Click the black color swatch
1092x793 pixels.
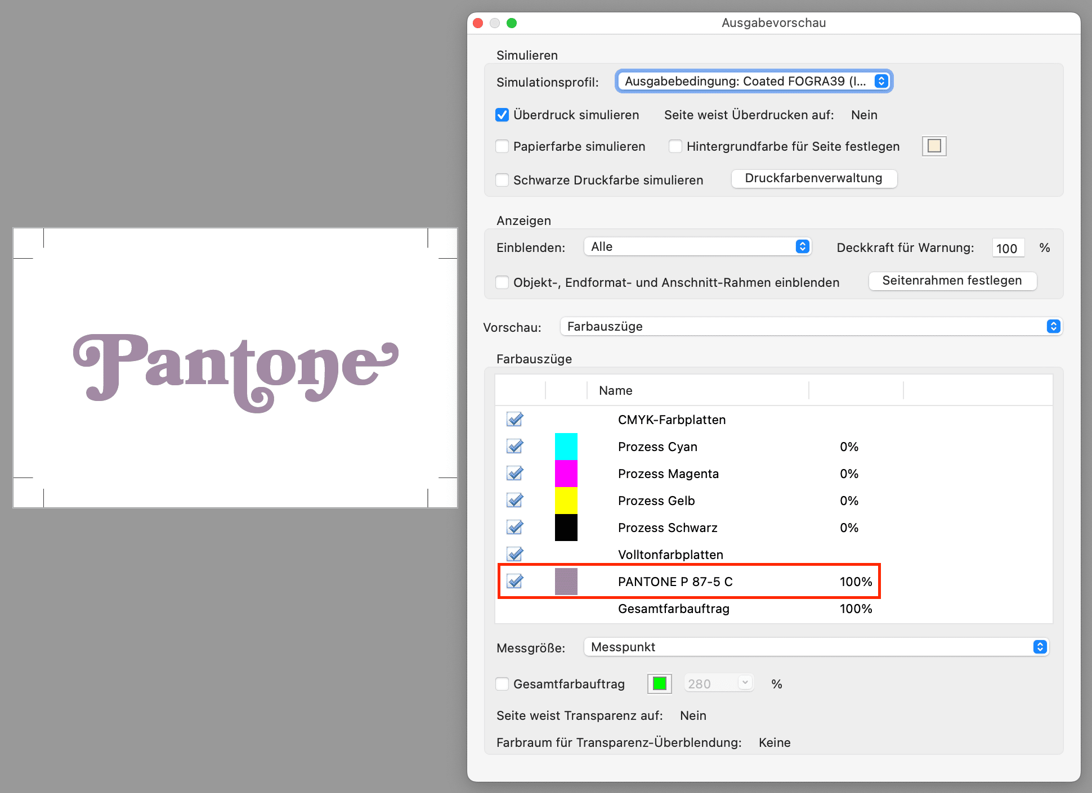[566, 528]
